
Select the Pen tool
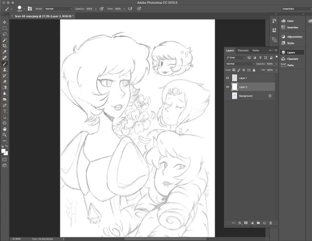5,105
